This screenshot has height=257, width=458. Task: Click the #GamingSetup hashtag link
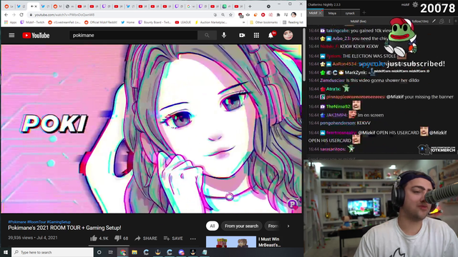coord(59,222)
